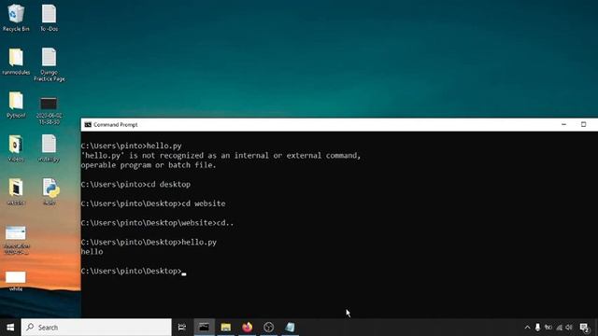Select the runmodules folder icon
The image size is (598, 336).
point(16,62)
